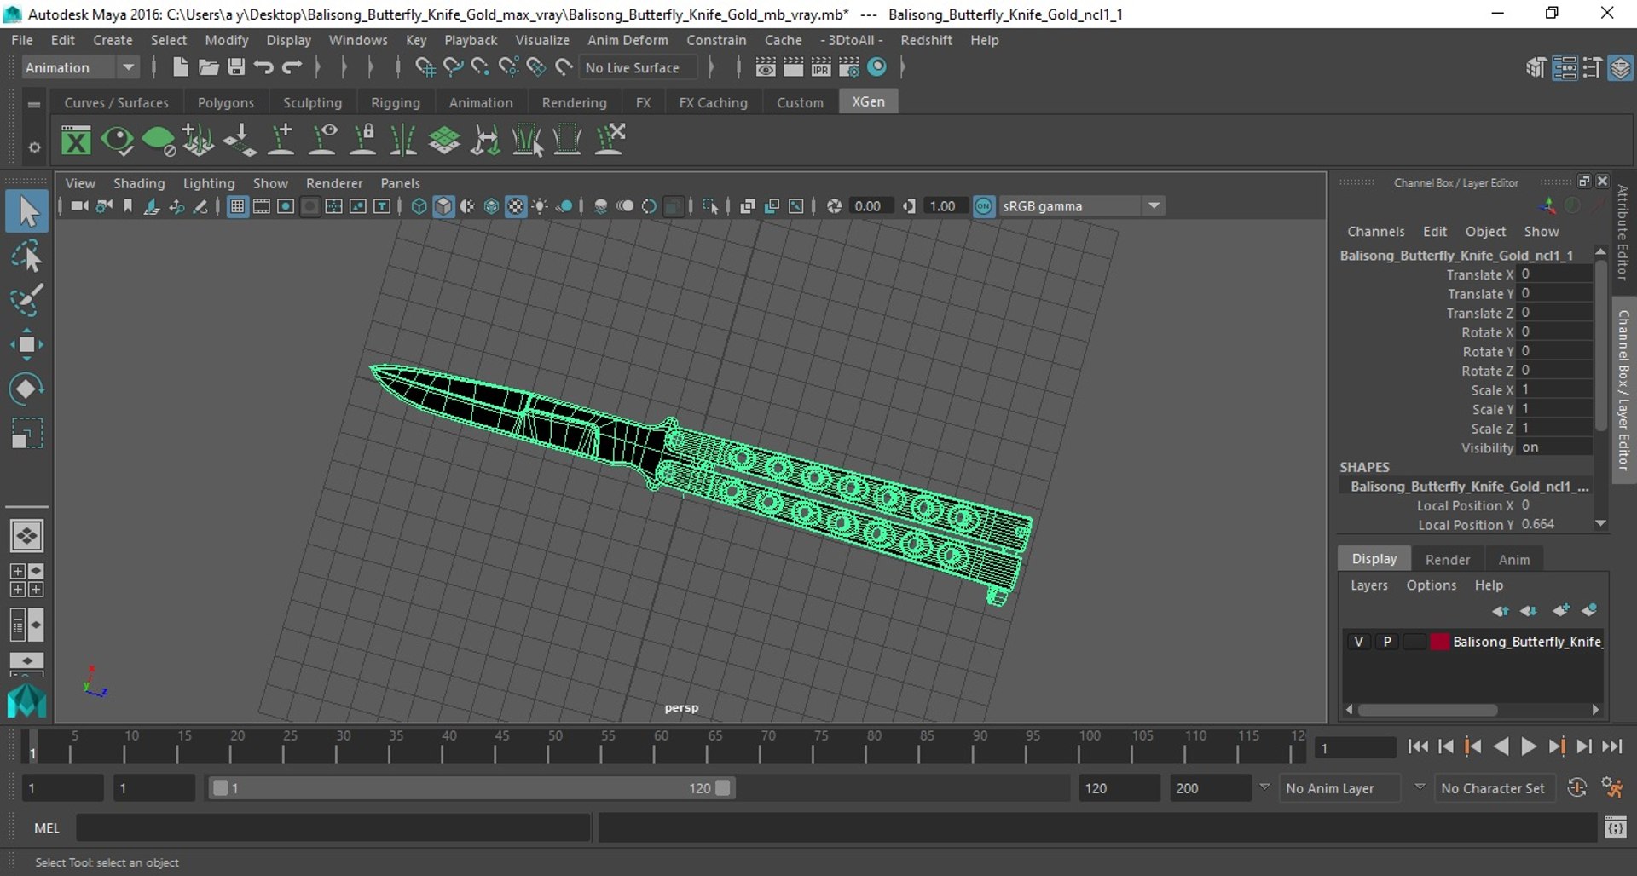Open the shelf options menu icon
The image size is (1637, 876).
[33, 147]
